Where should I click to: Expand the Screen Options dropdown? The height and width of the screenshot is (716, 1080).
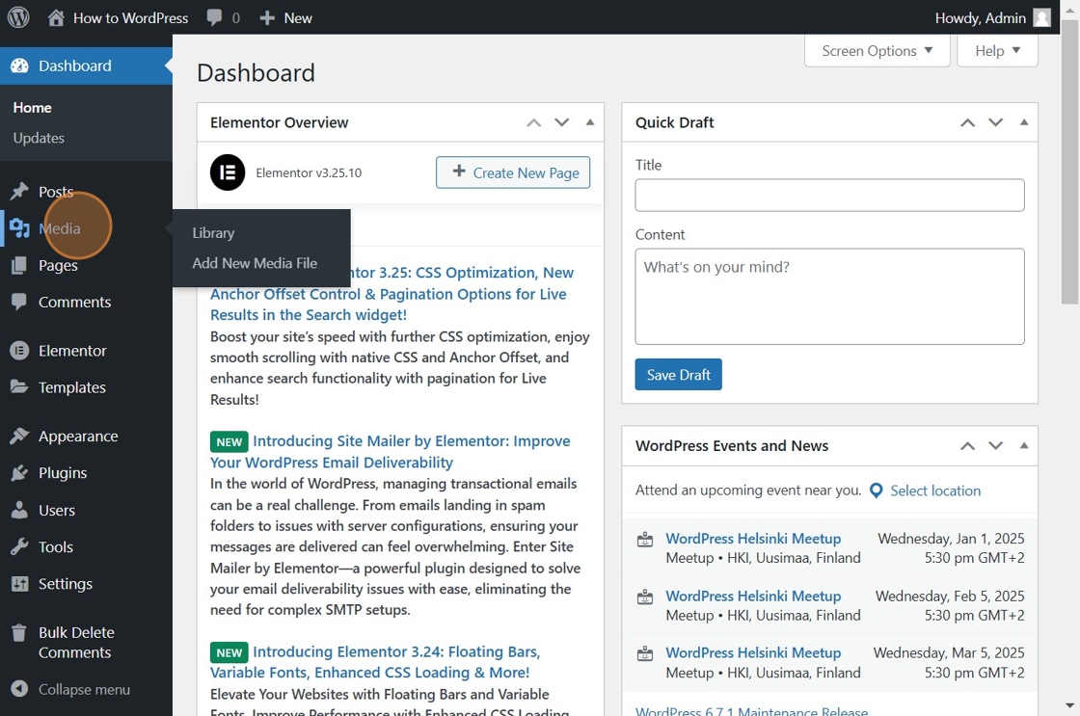click(877, 51)
